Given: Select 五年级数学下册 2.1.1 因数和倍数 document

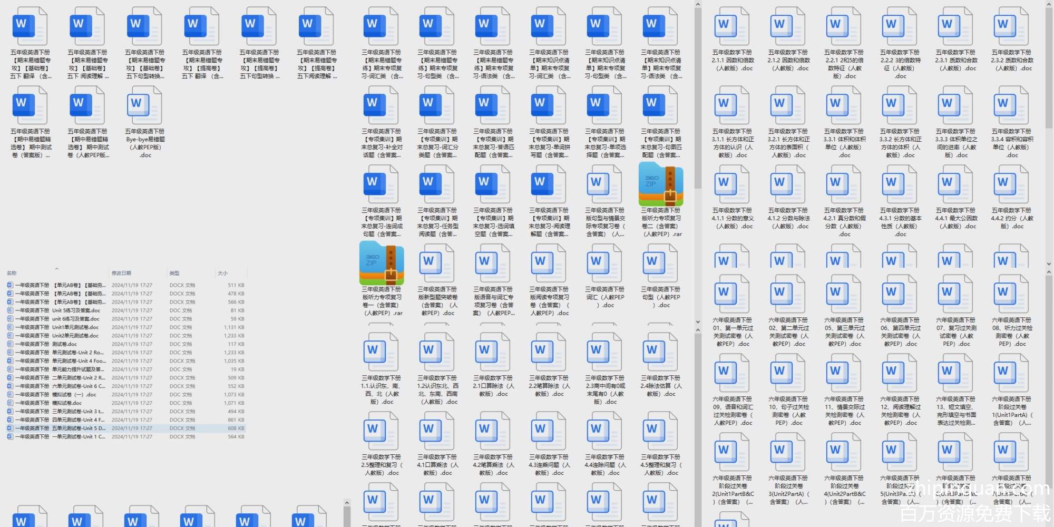Looking at the screenshot, I should pos(732,27).
